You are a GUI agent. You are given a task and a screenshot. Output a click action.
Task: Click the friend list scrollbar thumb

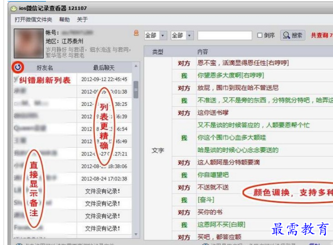coord(136,90)
